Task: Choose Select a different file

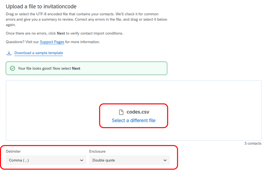Action: [x=134, y=121]
